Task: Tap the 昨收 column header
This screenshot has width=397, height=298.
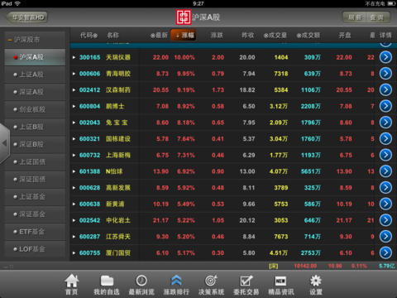Action: [x=247, y=36]
